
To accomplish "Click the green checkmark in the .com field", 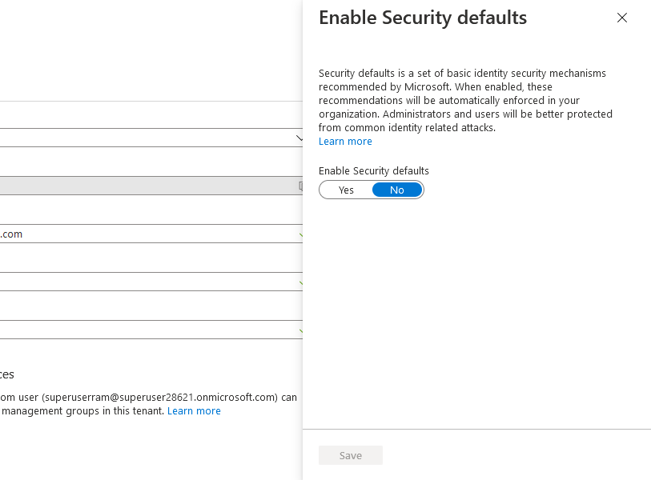I will [x=300, y=235].
